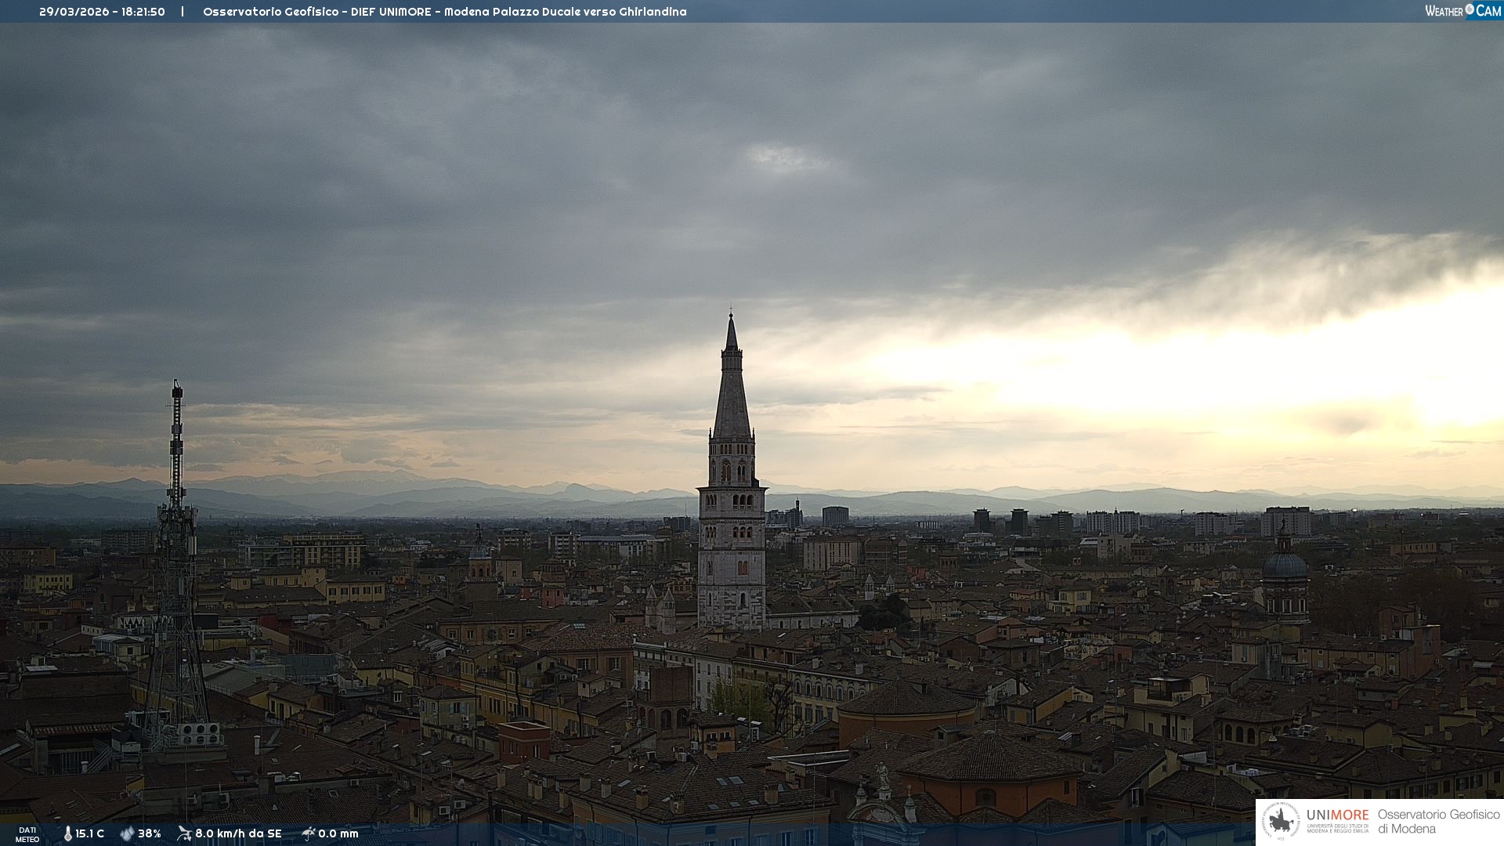Viewport: 1504px width, 846px height.
Task: Click the 8.0 km/h da SE wind reading
Action: [x=238, y=834]
